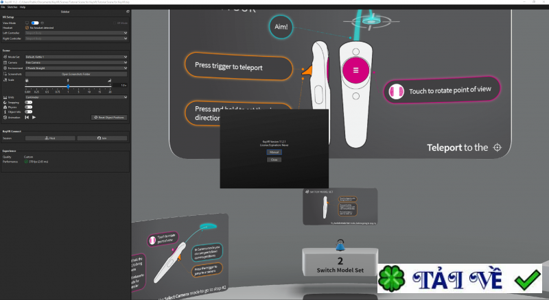The width and height of the screenshot is (549, 300).
Task: Click the Aim! bubble in viewport
Action: pos(281,27)
